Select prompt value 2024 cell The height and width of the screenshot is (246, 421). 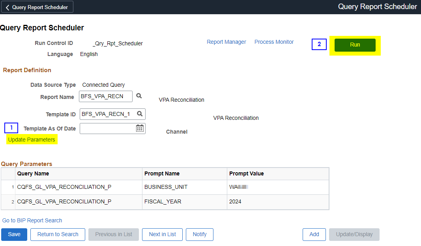pyautogui.click(x=278, y=202)
